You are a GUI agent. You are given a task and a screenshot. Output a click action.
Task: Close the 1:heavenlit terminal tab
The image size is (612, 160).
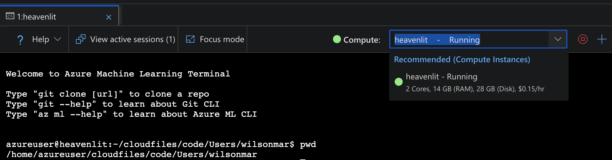click(x=109, y=17)
